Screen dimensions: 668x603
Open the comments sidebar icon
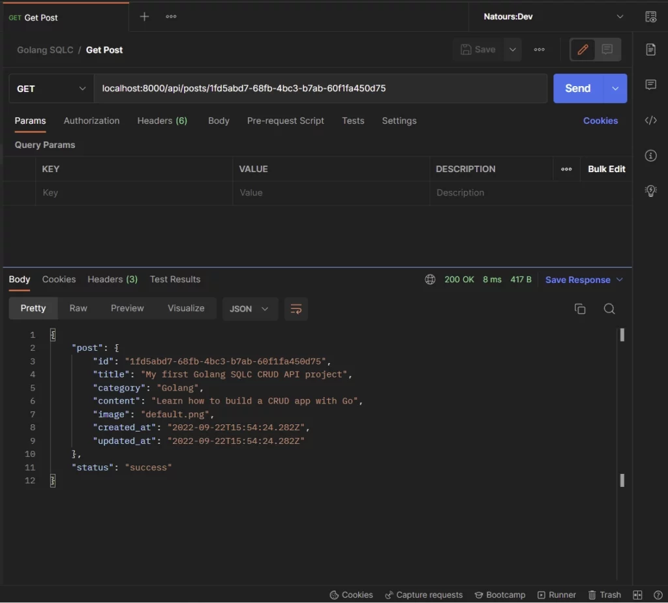point(650,84)
